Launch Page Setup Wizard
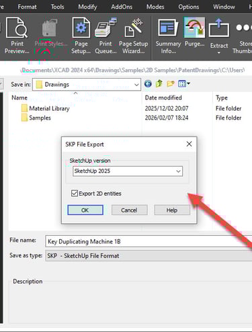 [x=134, y=36]
